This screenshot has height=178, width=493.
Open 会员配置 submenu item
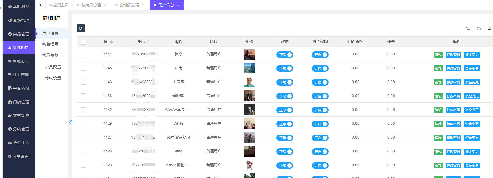coord(53,67)
